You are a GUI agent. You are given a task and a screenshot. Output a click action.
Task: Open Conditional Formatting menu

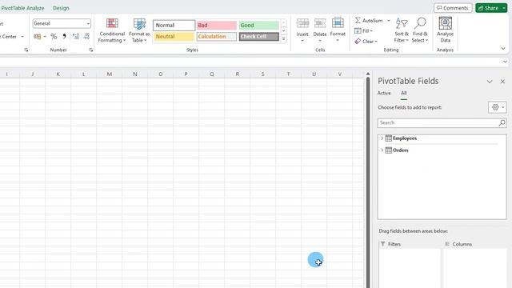click(112, 30)
